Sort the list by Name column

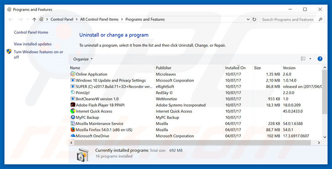[x=75, y=68]
